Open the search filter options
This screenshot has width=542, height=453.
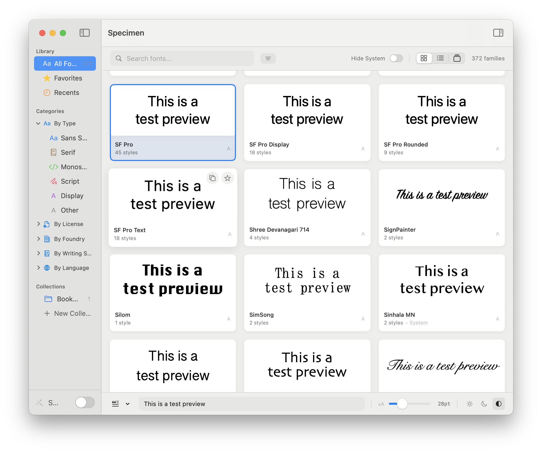click(268, 58)
